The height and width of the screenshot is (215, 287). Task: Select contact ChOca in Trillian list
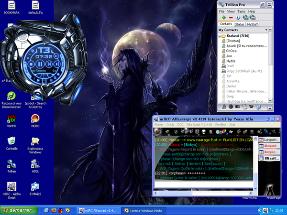click(x=231, y=51)
